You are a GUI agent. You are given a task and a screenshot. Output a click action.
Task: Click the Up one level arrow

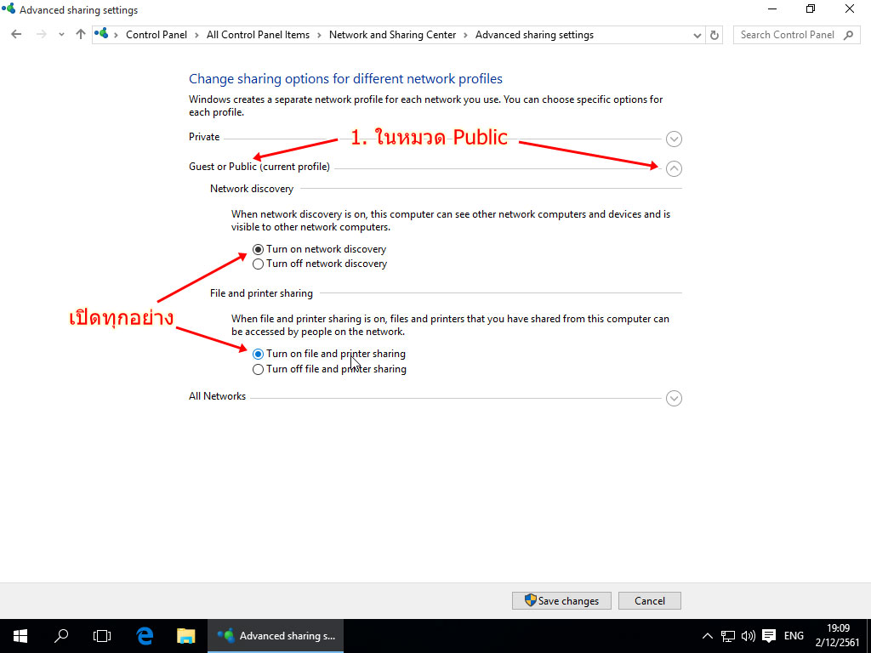point(81,35)
